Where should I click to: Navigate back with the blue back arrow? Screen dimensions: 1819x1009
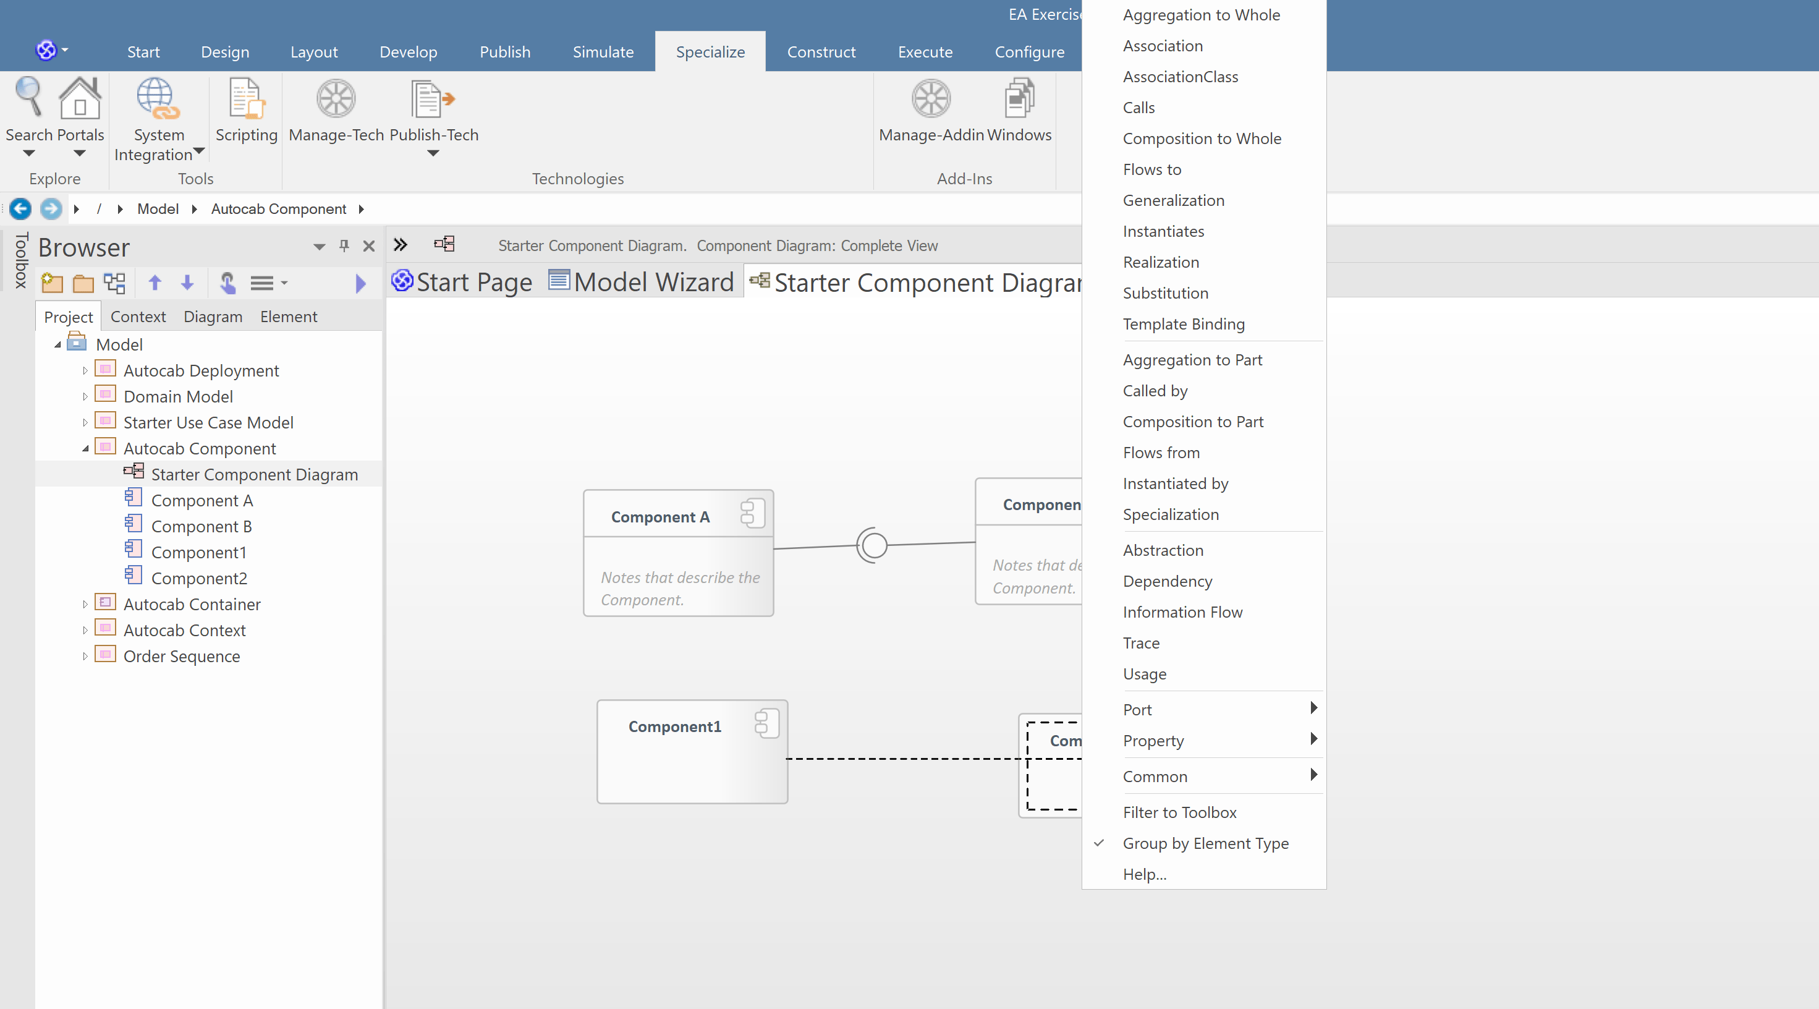[20, 208]
